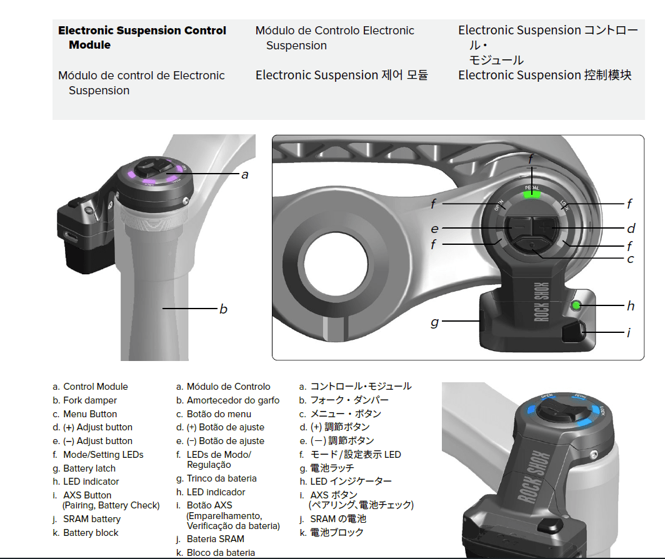Click callout letter 'h' in the diagram
Screen dimensions: 665x559
coord(631,305)
